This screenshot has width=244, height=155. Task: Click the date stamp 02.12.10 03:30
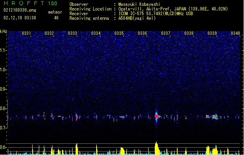click(20, 18)
